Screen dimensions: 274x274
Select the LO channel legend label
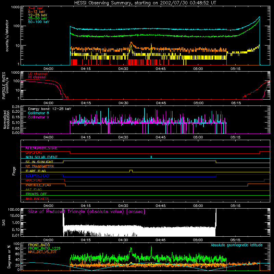click(x=38, y=74)
